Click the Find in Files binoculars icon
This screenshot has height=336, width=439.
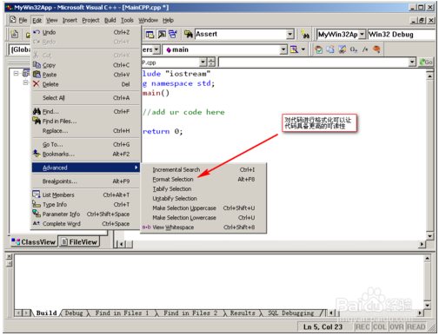tap(189, 35)
